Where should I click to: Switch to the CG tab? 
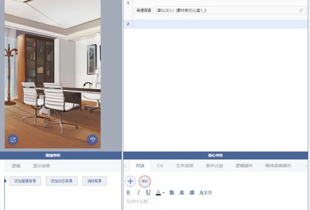pyautogui.click(x=160, y=166)
